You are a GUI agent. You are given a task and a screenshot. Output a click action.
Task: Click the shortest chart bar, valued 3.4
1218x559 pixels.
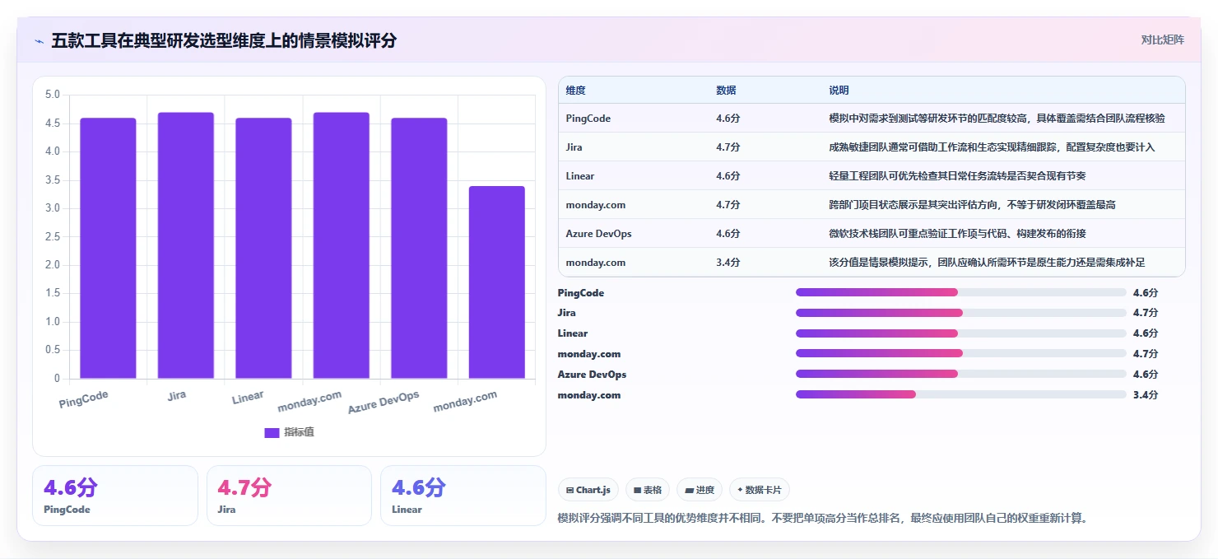click(496, 282)
